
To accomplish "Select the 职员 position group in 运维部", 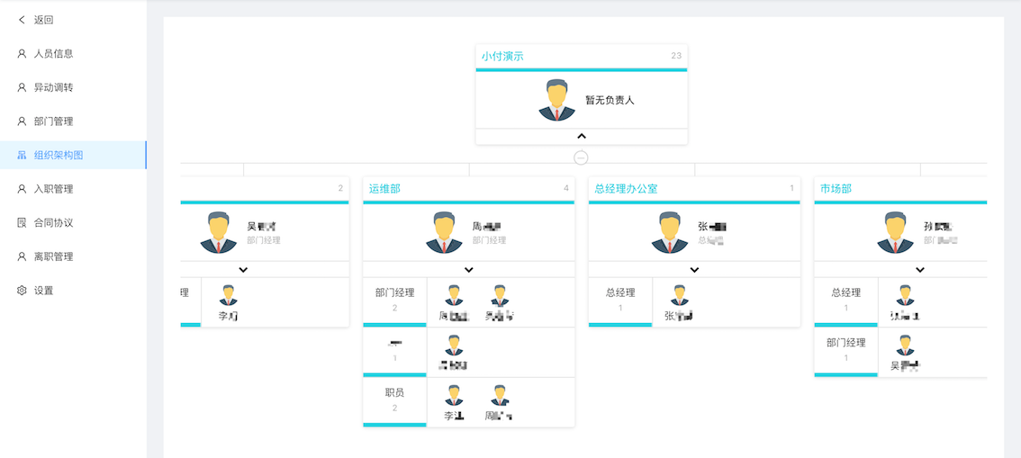I will tap(394, 400).
